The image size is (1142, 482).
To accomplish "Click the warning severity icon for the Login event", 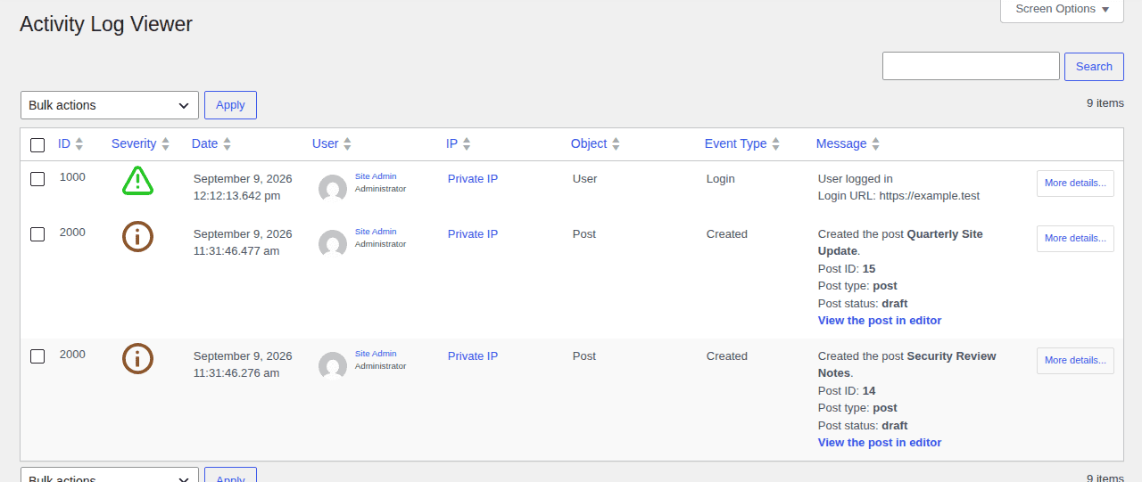I will (137, 181).
